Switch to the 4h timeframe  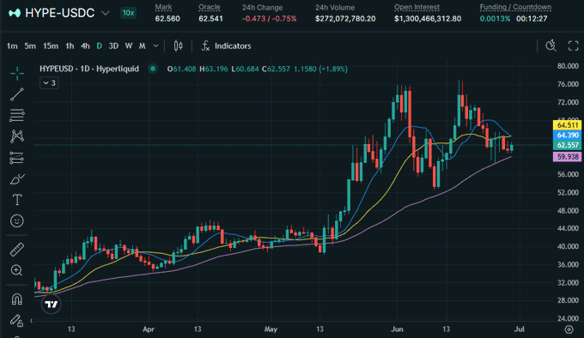(x=85, y=46)
